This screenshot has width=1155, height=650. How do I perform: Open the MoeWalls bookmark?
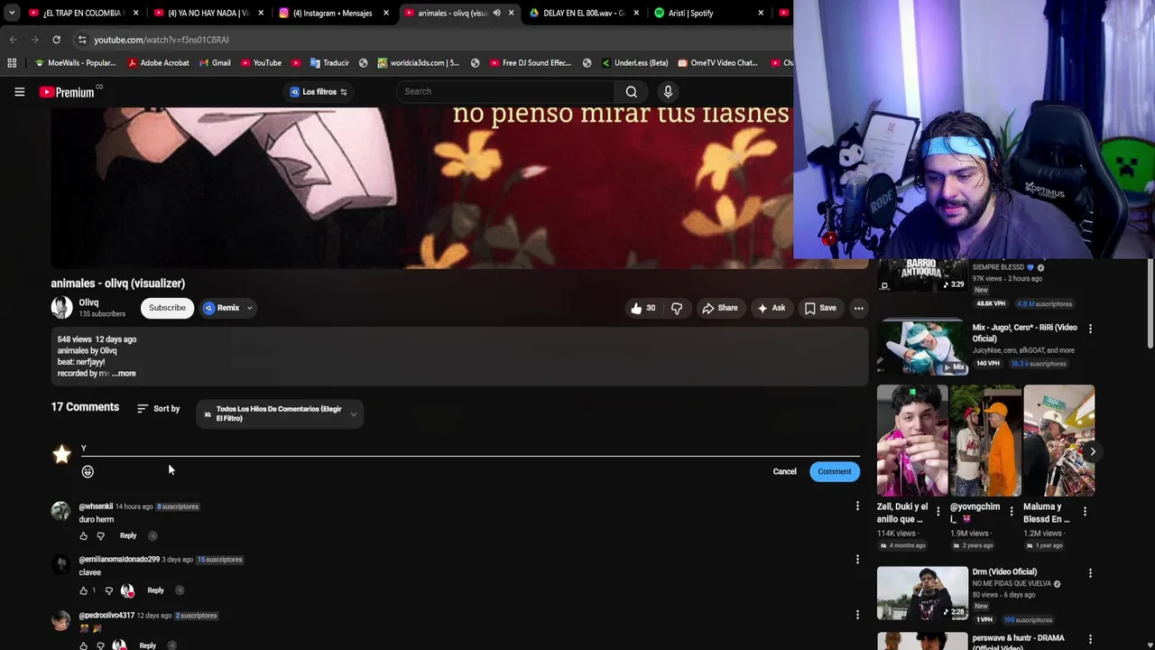(x=75, y=63)
